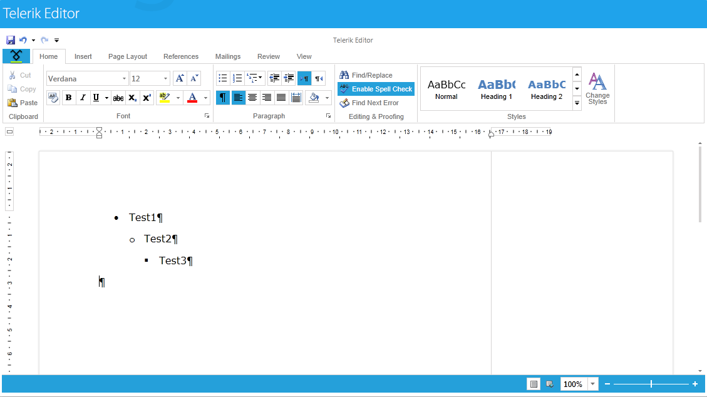
Task: Apply the Heading 2 style
Action: point(547,89)
